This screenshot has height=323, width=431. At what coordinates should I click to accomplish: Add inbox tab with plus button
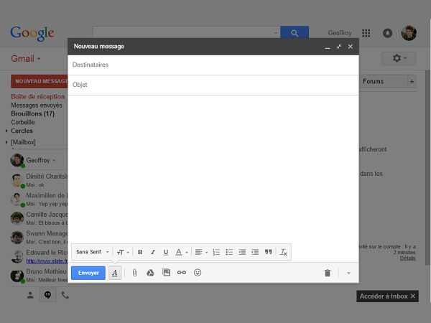[x=412, y=82]
